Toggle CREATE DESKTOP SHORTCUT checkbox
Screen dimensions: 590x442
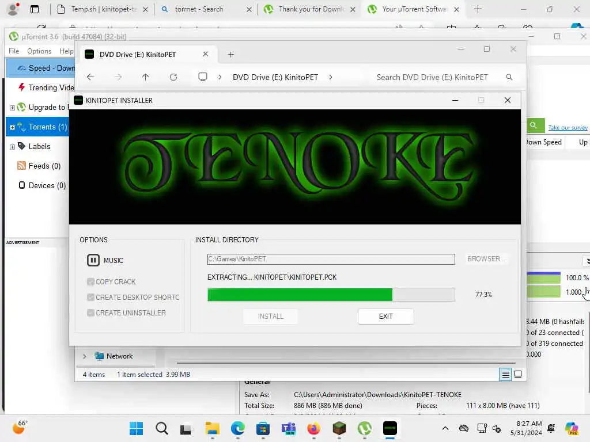pyautogui.click(x=90, y=298)
